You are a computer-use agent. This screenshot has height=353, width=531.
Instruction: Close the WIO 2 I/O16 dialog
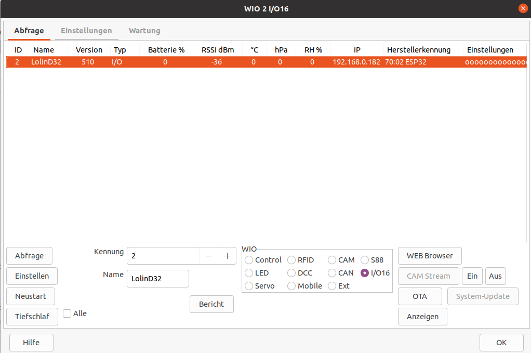[x=523, y=9]
